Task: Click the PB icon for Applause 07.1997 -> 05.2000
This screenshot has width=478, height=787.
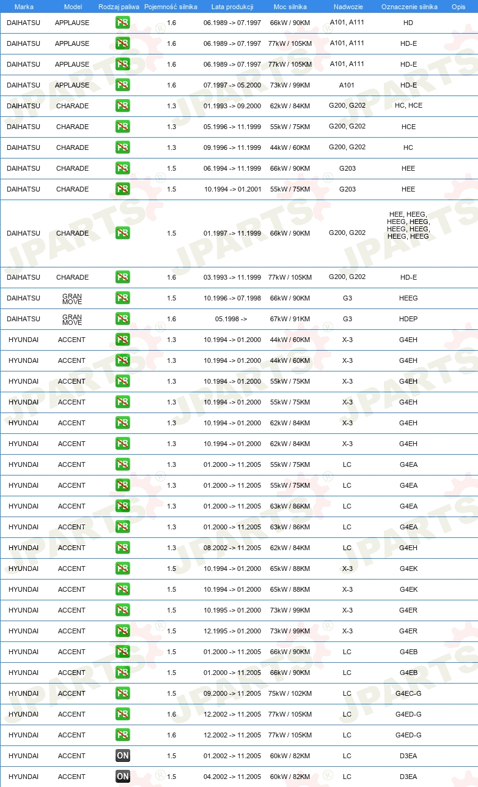Action: tap(122, 85)
